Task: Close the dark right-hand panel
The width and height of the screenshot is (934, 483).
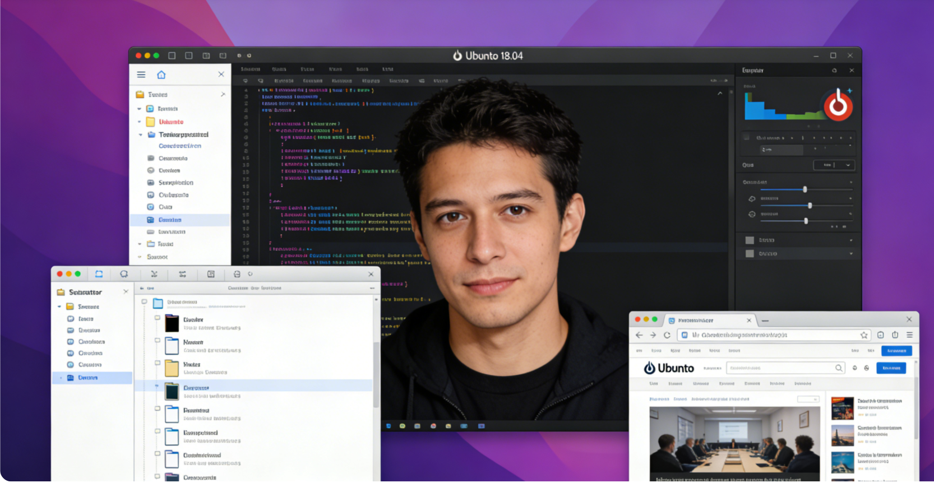Action: pyautogui.click(x=852, y=71)
